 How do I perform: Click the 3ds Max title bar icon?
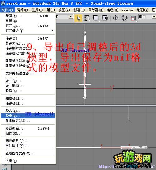(2, 3)
